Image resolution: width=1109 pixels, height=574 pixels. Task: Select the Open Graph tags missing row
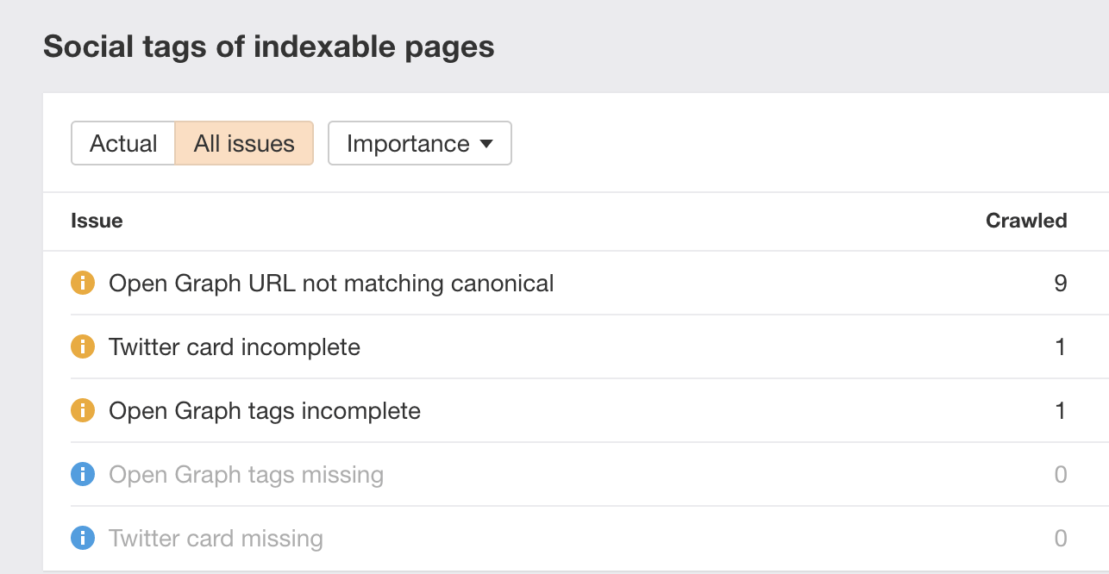tap(246, 474)
